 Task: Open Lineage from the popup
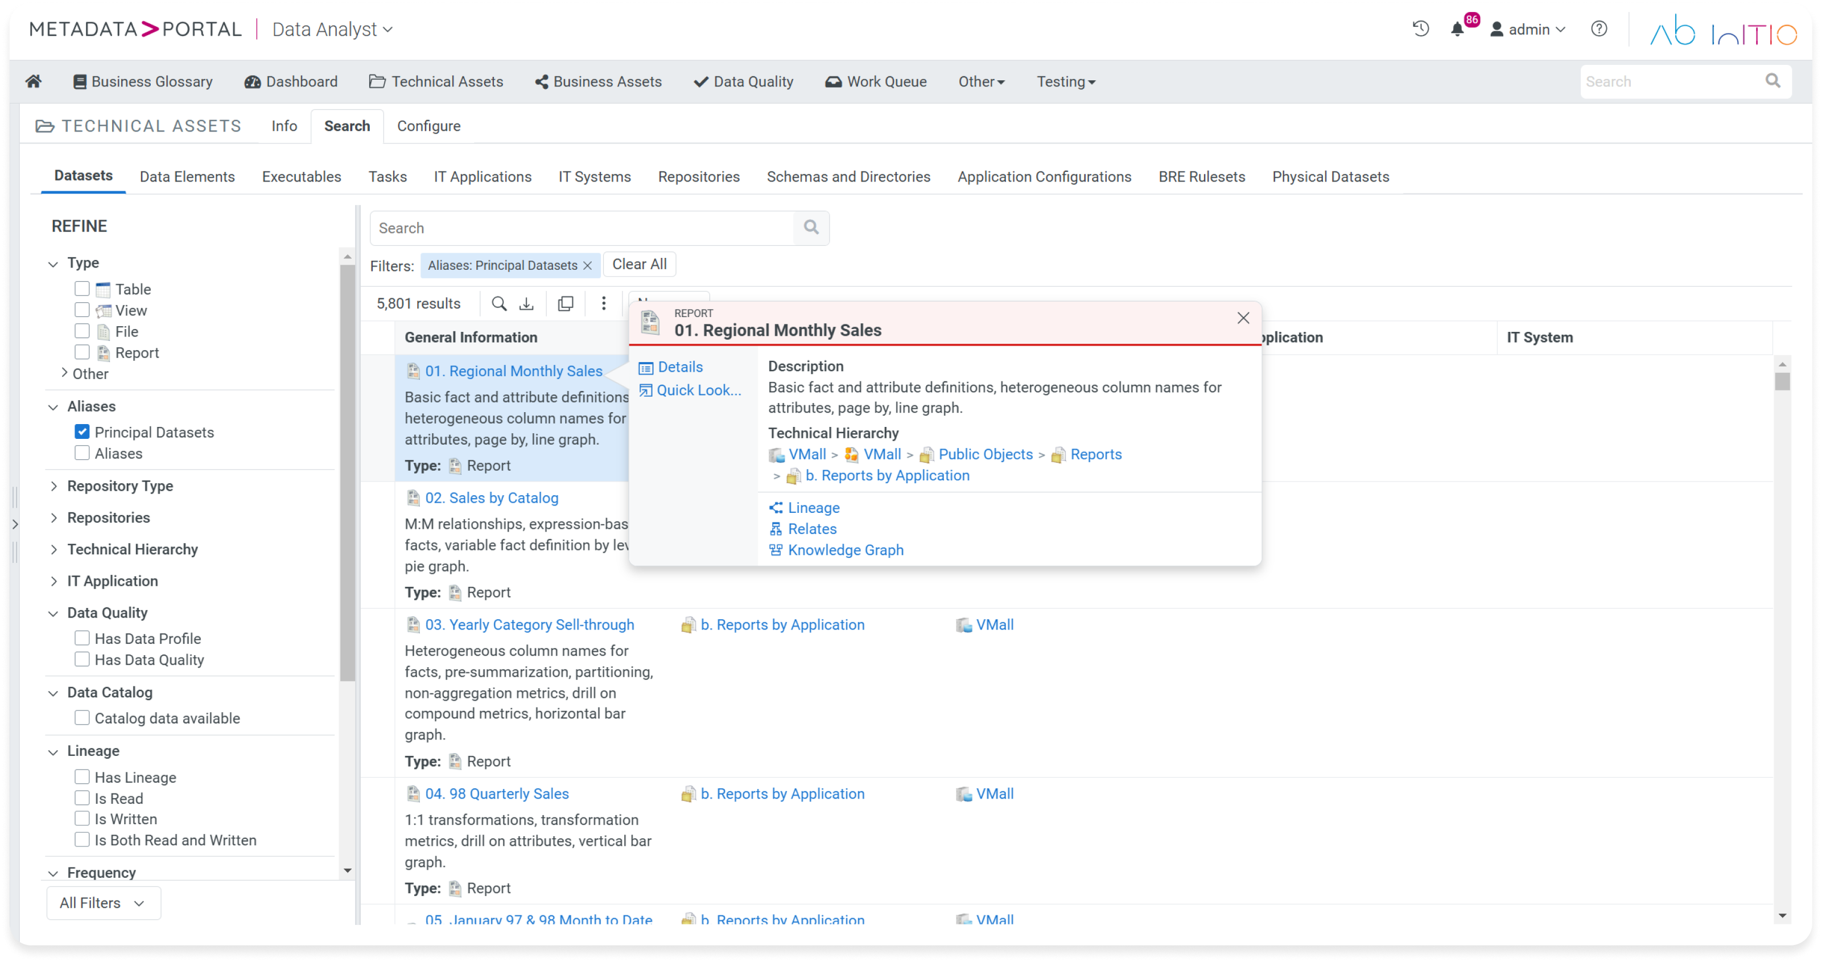tap(813, 507)
